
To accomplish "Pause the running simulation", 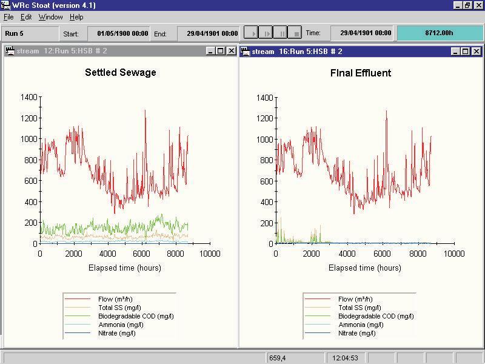I will point(280,33).
